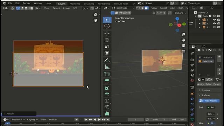Switch to the Modeling workspace tab

point(75,3)
